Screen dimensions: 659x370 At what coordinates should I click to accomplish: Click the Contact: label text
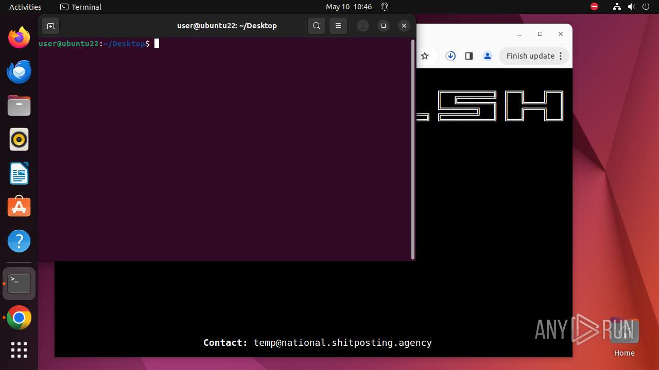pyautogui.click(x=226, y=343)
